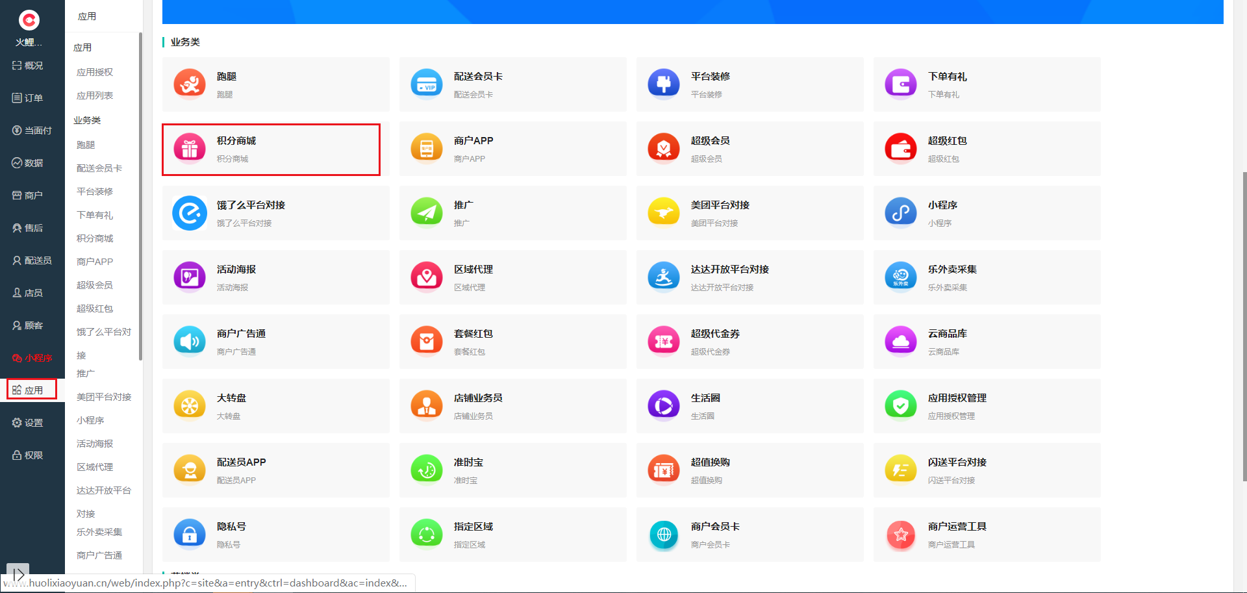Click the 超级代金券 pink coupon icon
The image size is (1247, 593).
664,342
